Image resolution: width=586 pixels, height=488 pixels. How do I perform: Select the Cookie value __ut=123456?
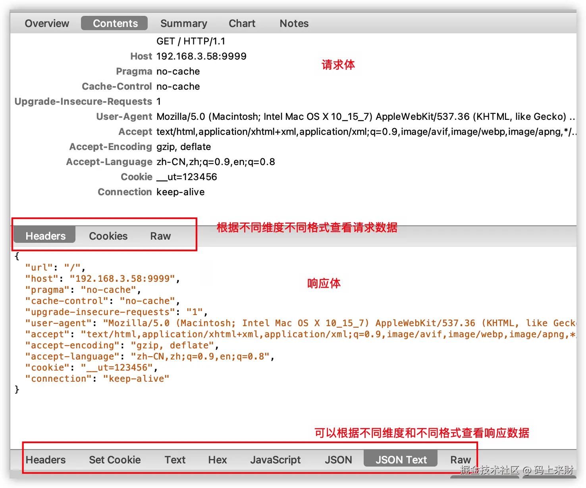click(x=187, y=177)
